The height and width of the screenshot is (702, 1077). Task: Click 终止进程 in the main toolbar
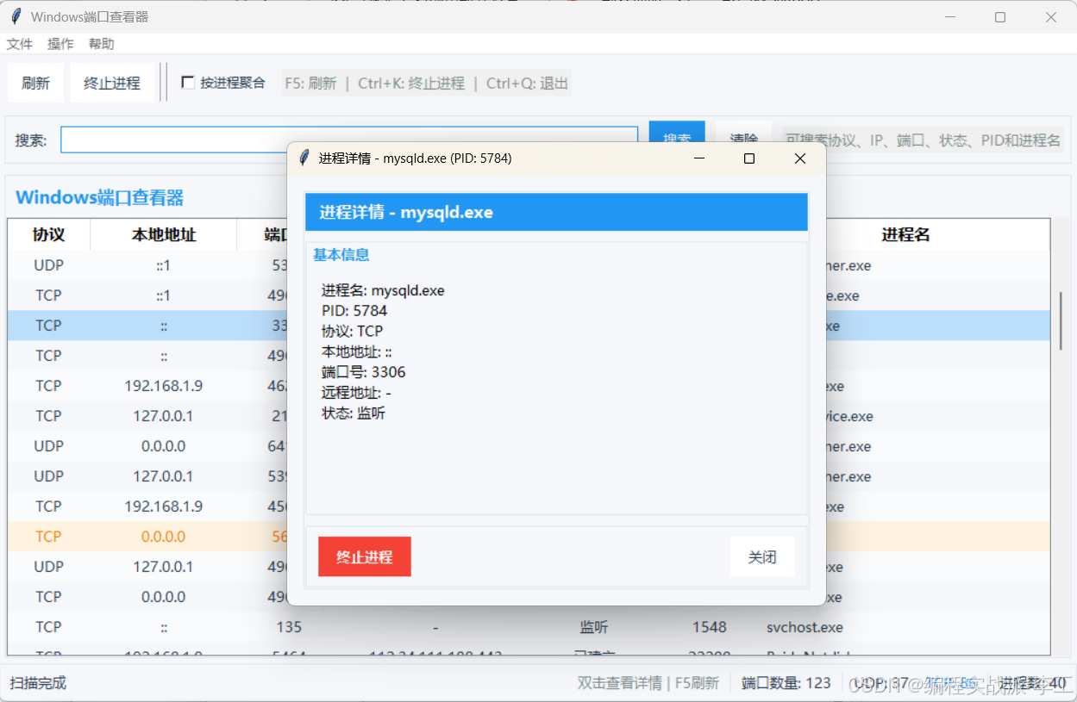pos(112,83)
